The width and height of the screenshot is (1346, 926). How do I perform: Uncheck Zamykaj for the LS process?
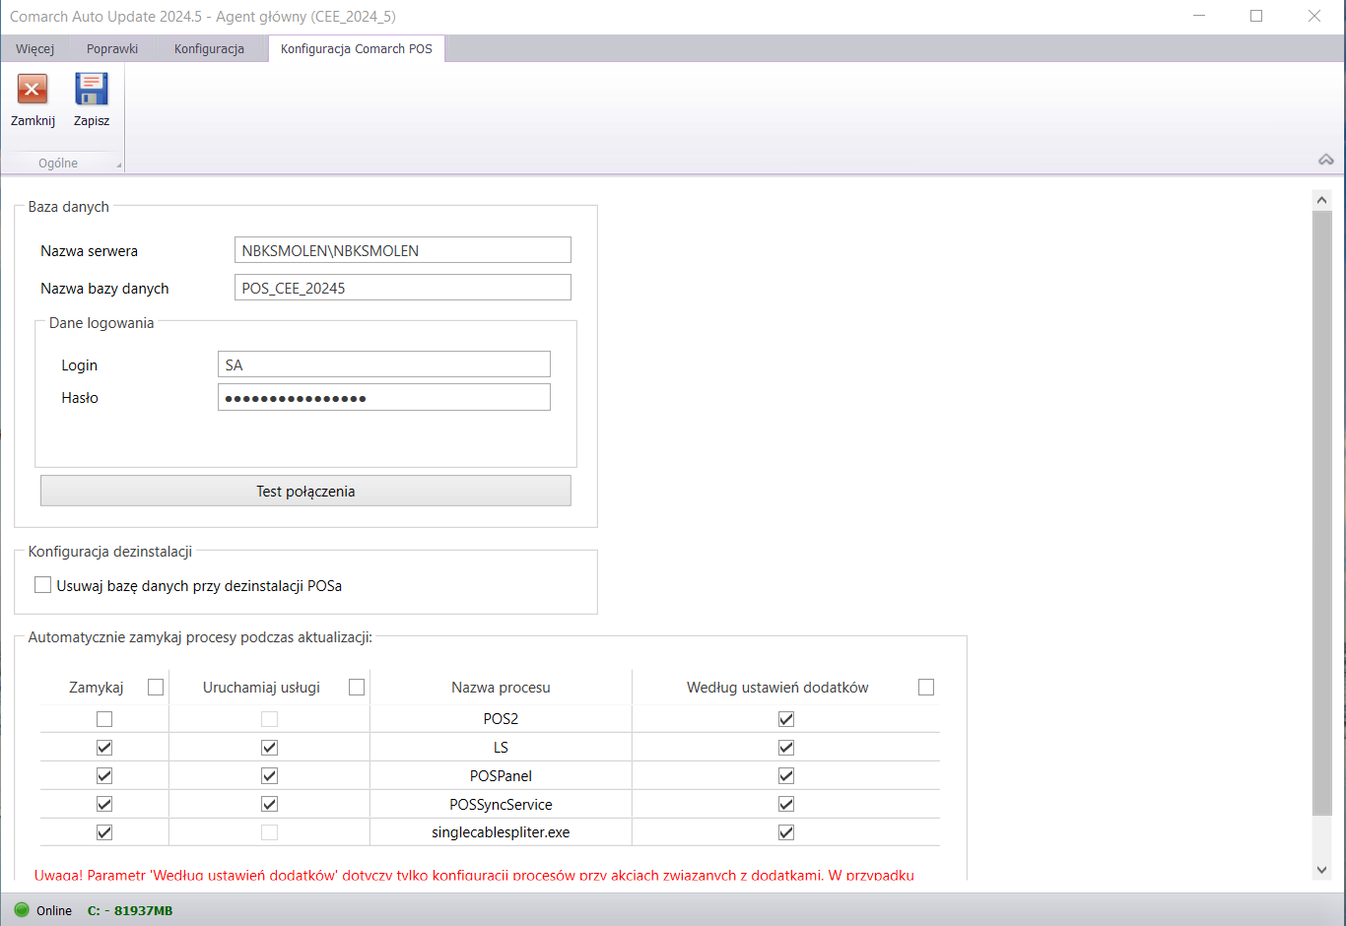[104, 748]
